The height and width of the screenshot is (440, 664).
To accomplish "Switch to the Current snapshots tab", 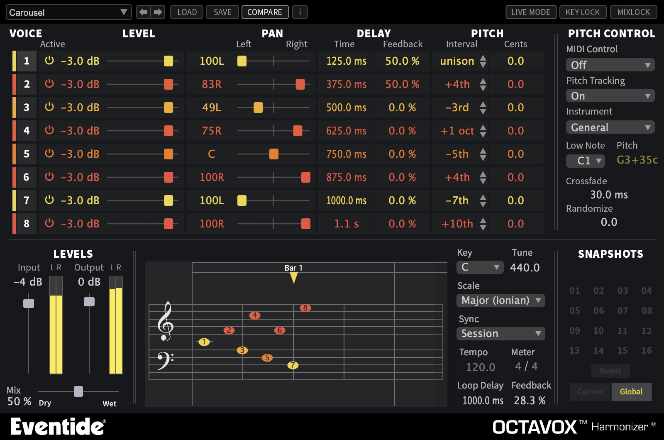I will [x=590, y=391].
